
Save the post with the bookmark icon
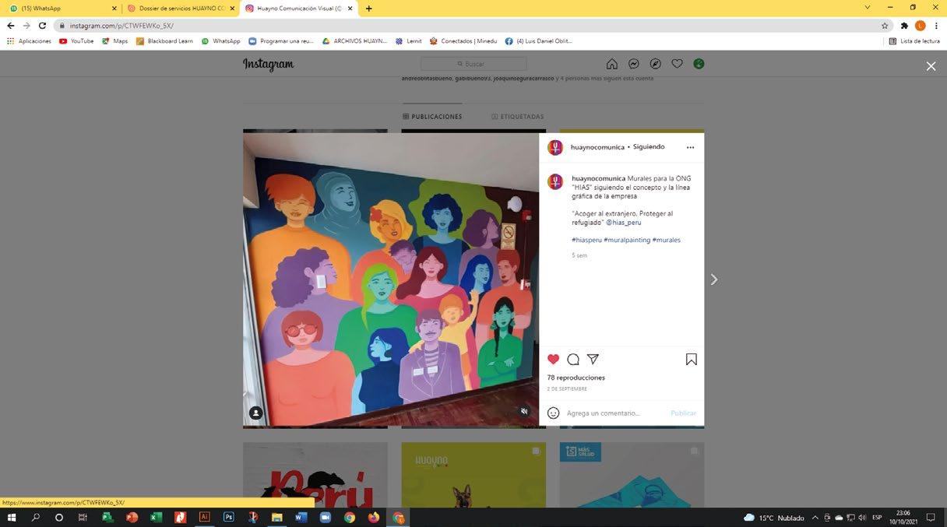691,359
